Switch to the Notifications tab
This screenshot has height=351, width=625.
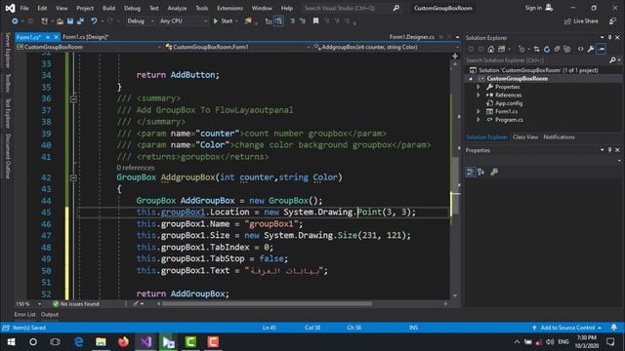click(559, 136)
